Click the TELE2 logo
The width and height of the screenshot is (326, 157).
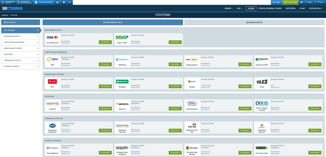(x=262, y=82)
